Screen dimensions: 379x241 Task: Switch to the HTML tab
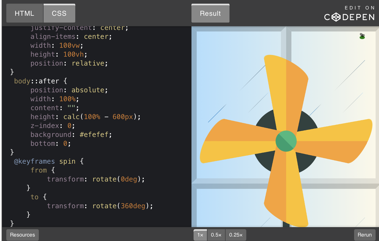[x=24, y=13]
